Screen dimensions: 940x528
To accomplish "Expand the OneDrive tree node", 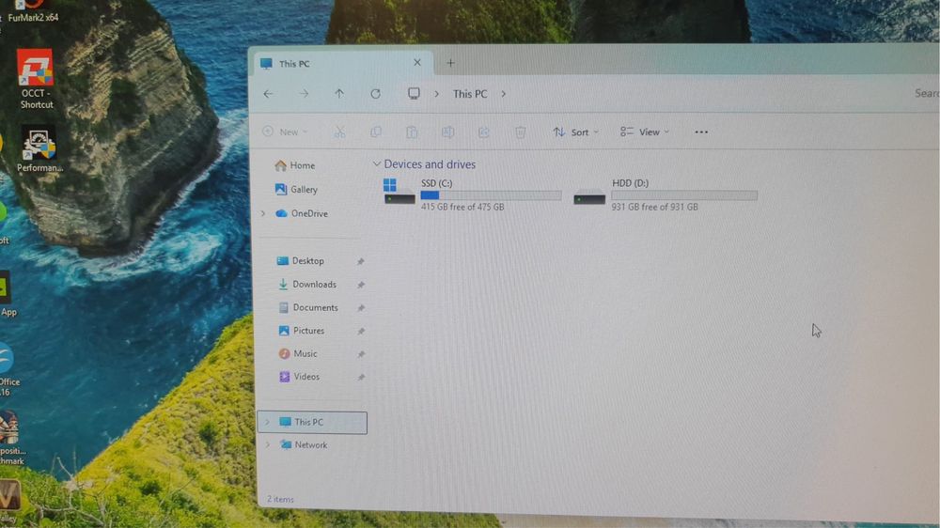I will (263, 213).
